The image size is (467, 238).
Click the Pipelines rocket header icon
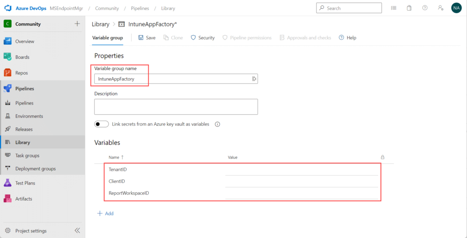tap(7, 89)
